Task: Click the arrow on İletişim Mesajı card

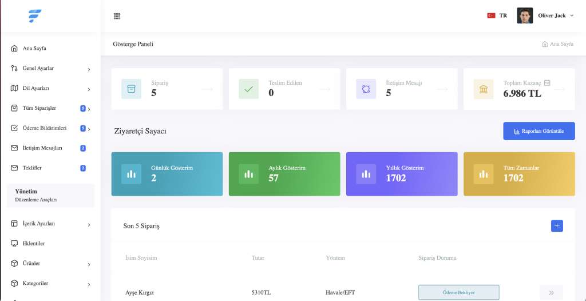Action: (442, 89)
